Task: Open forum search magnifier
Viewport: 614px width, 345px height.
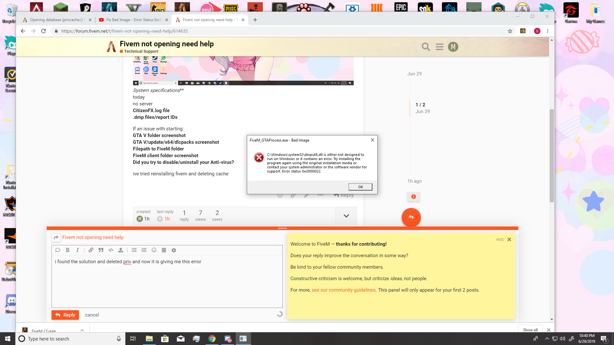Action: click(x=426, y=47)
